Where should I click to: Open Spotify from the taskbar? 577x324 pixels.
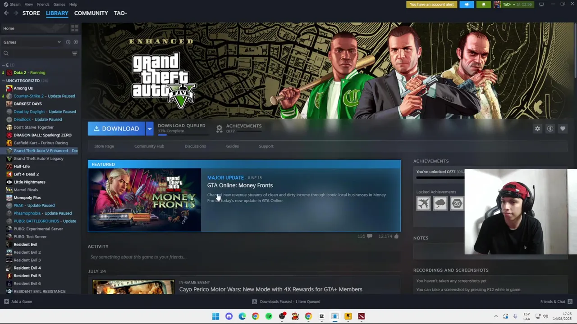(269, 316)
